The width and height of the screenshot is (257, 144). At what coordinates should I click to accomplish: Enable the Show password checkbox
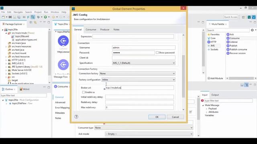coord(157,52)
